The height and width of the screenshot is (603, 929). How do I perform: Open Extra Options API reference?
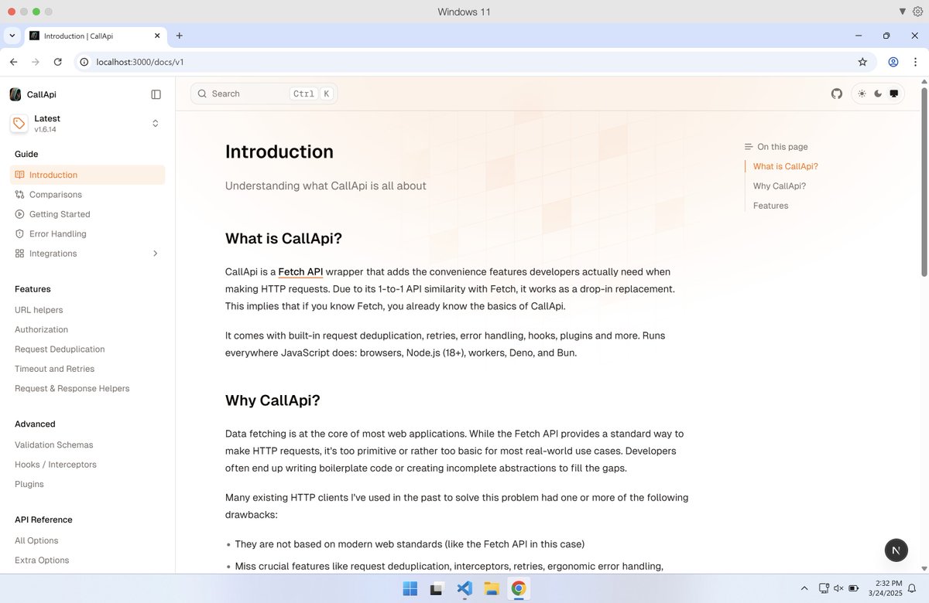[42, 560]
